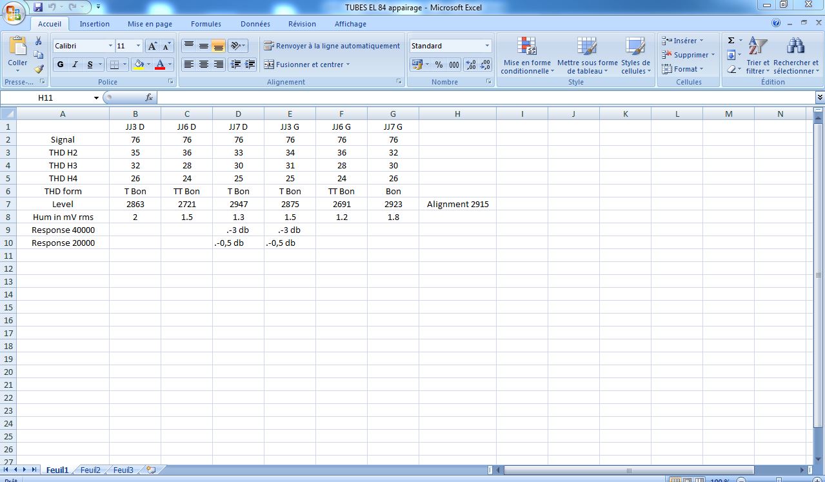The height and width of the screenshot is (482, 825).
Task: Open the font size dropdown
Action: [138, 46]
